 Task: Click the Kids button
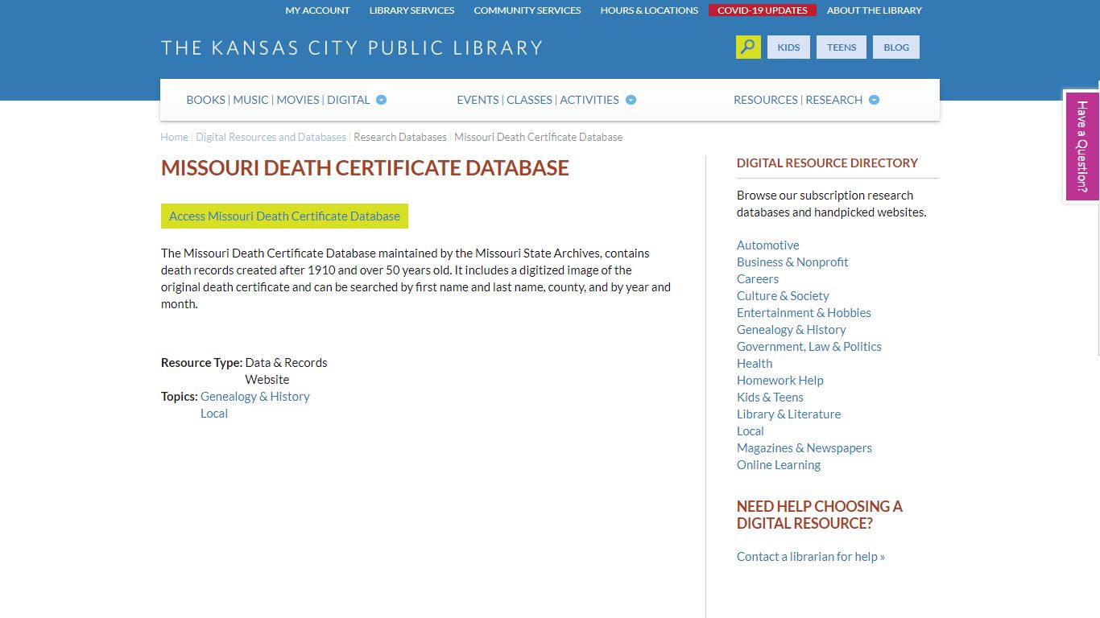(x=788, y=47)
